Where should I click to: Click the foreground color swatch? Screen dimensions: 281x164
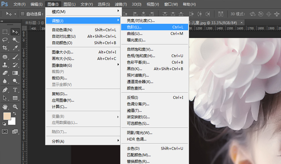coord(7,116)
